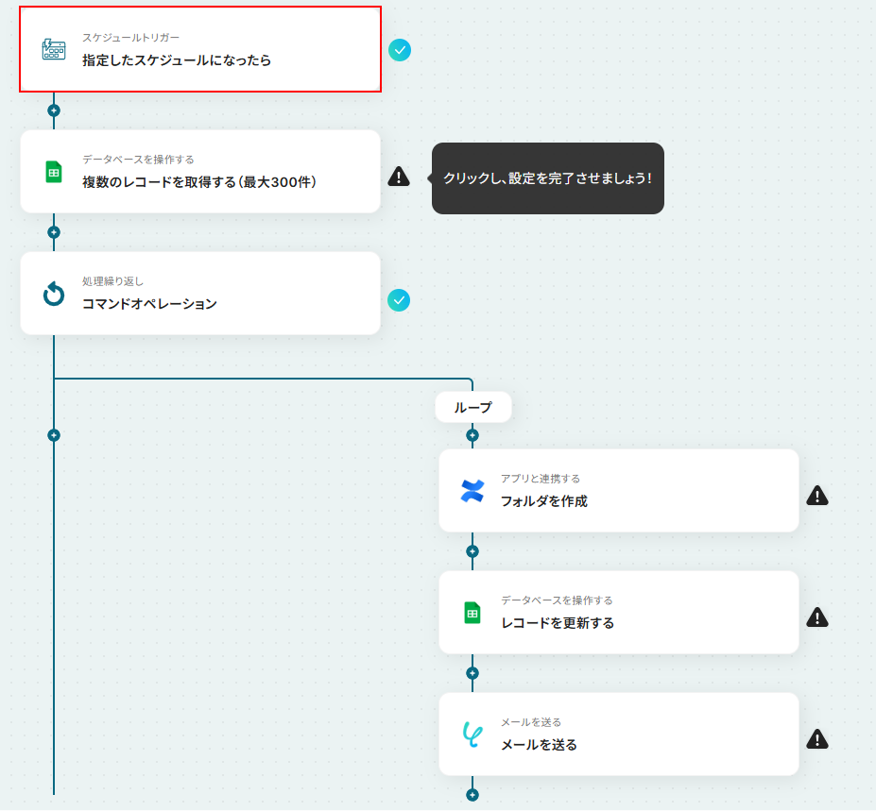
Task: Add step between record fetch and コマンドオペレーション
Action: coord(54,232)
